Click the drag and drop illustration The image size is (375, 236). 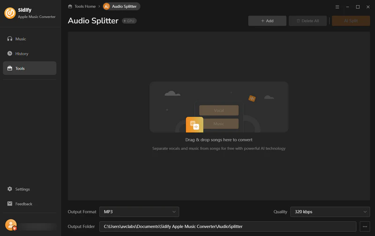pyautogui.click(x=219, y=107)
